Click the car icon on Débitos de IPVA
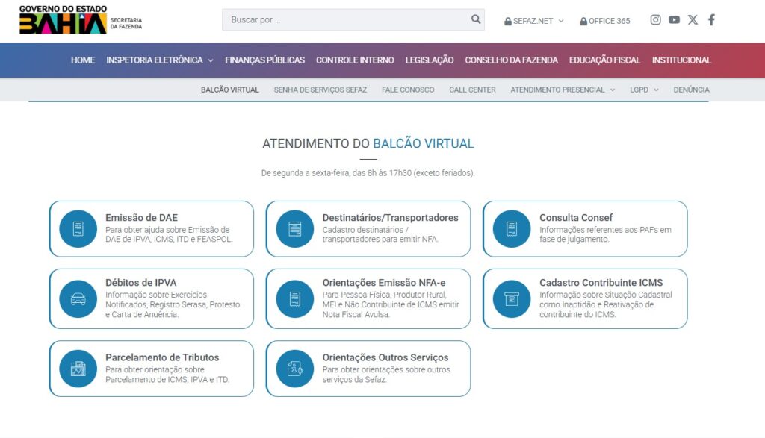Screen dimensions: 765x438 77,299
